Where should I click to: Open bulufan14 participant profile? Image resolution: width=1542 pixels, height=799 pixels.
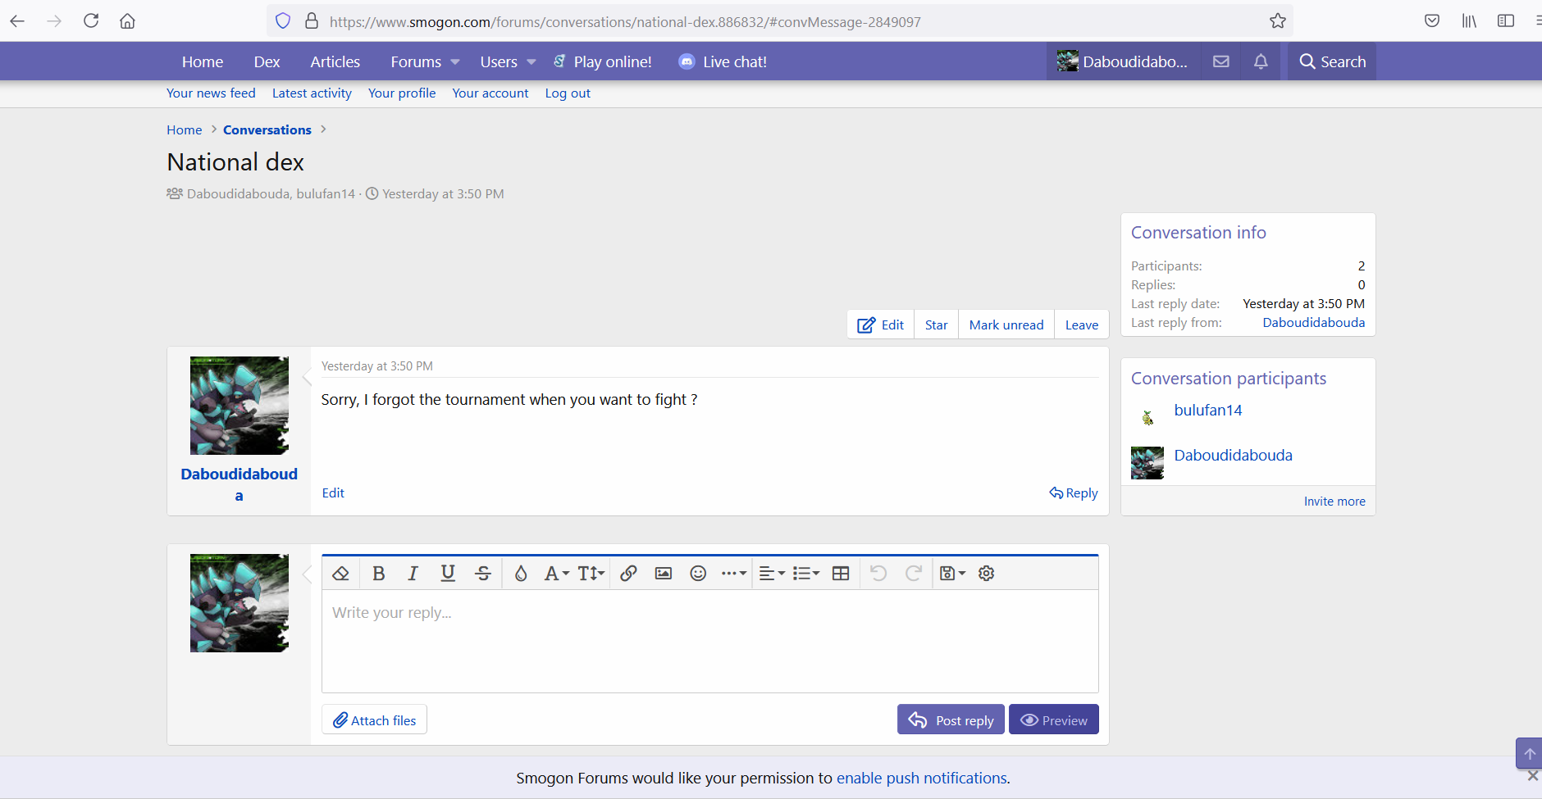[1208, 411]
